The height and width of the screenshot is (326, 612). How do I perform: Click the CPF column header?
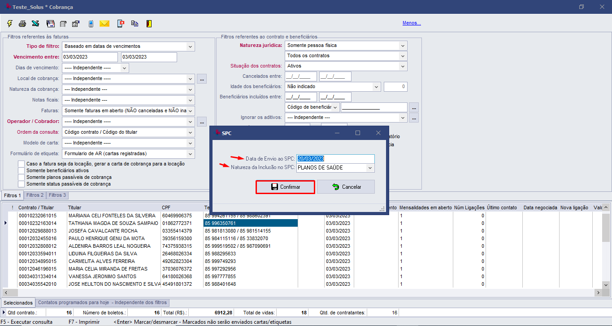(182, 207)
